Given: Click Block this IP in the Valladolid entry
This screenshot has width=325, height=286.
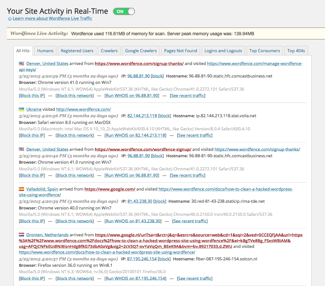Looking at the screenshot, I should (32, 221).
